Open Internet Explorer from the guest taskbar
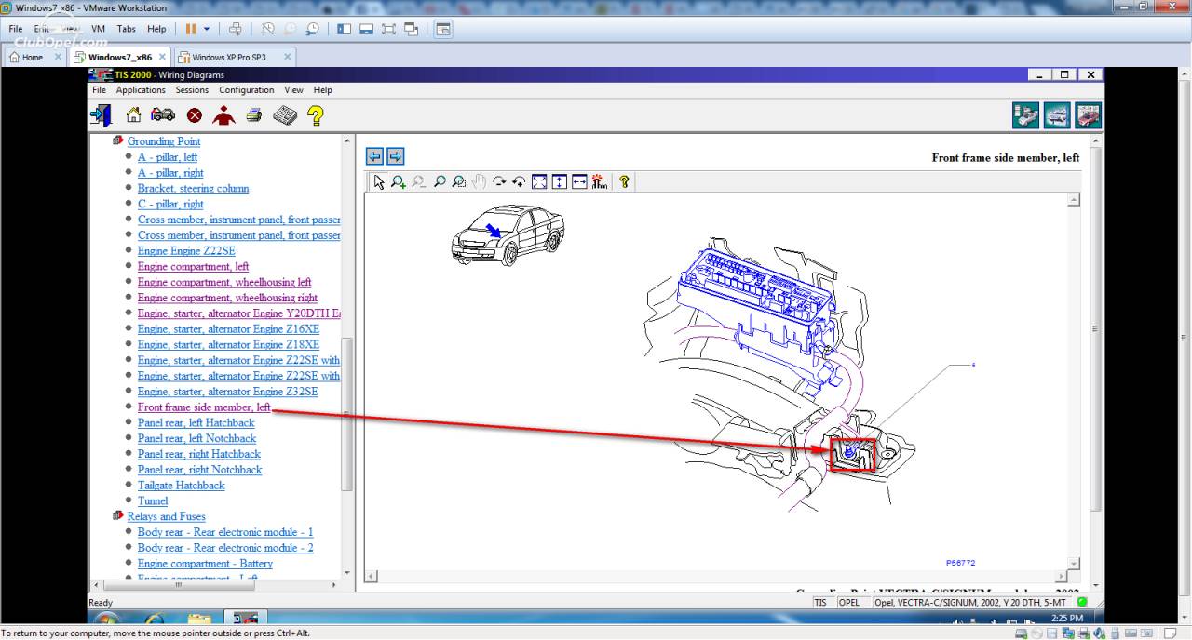Viewport: 1192px width, 640px height. point(154,619)
